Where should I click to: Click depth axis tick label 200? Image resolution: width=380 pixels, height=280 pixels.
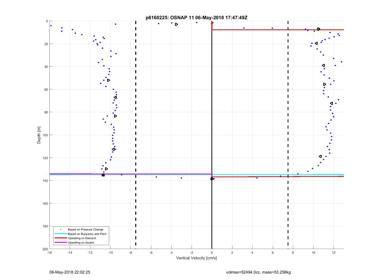45,249
